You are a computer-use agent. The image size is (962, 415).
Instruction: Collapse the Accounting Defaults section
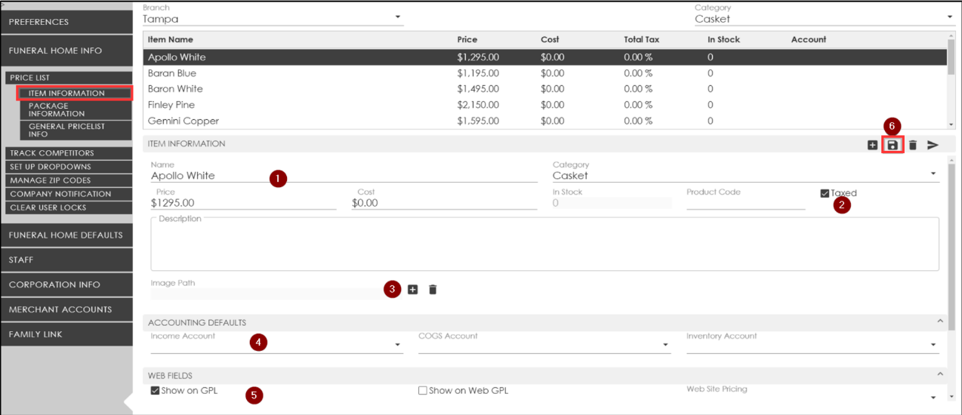[x=940, y=321]
